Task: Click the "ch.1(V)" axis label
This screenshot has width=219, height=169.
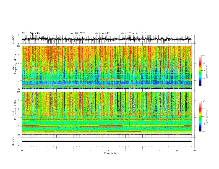Action: 13,39
